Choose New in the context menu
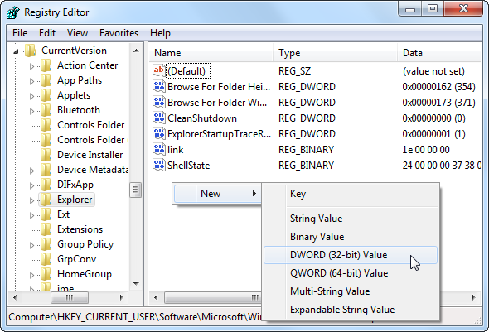The width and height of the screenshot is (489, 332). (217, 194)
